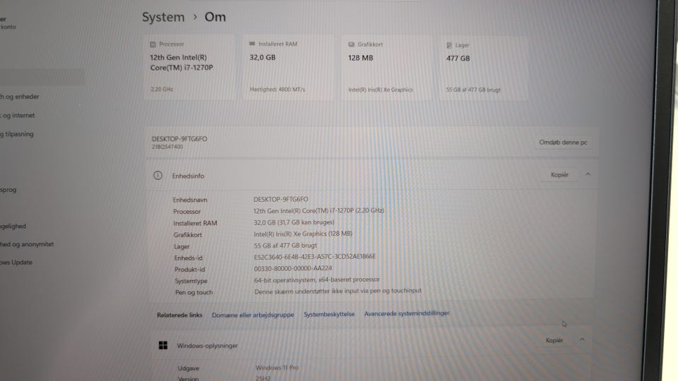Click the Lager card showing 477 GB
The width and height of the screenshot is (678, 381).
click(484, 68)
